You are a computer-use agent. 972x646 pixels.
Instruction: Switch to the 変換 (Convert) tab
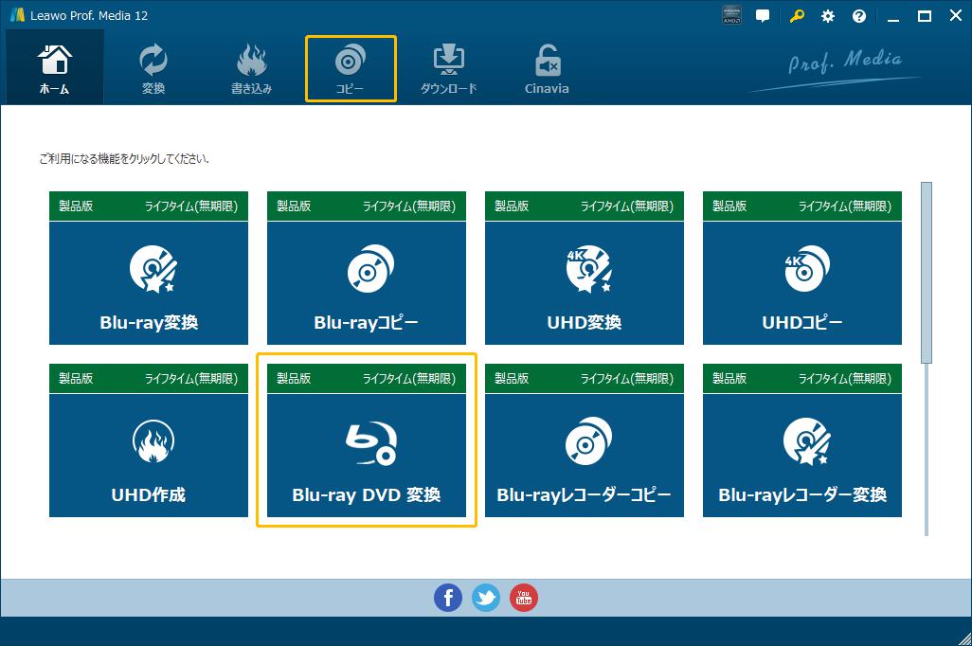tap(153, 67)
